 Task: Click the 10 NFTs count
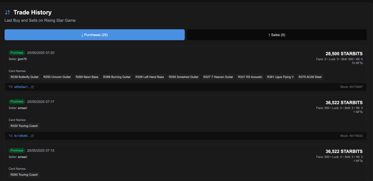(x=357, y=63)
